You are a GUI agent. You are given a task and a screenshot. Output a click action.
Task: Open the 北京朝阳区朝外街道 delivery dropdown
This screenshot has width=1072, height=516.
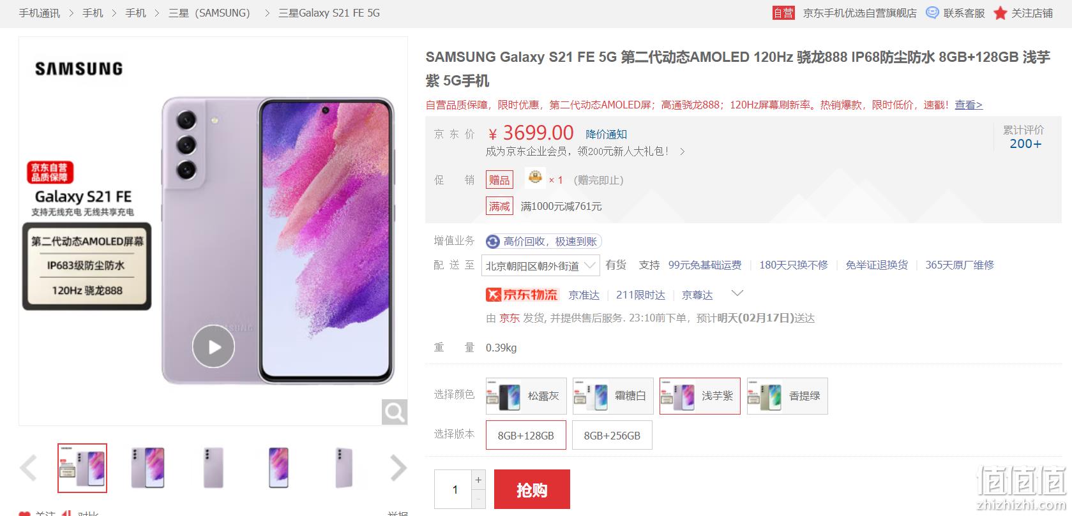click(x=540, y=265)
